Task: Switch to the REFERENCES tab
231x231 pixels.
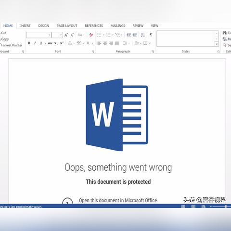Action: (x=94, y=26)
